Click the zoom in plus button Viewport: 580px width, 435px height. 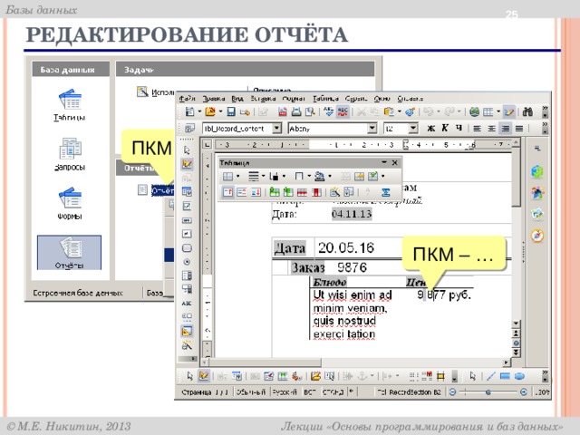point(524,392)
